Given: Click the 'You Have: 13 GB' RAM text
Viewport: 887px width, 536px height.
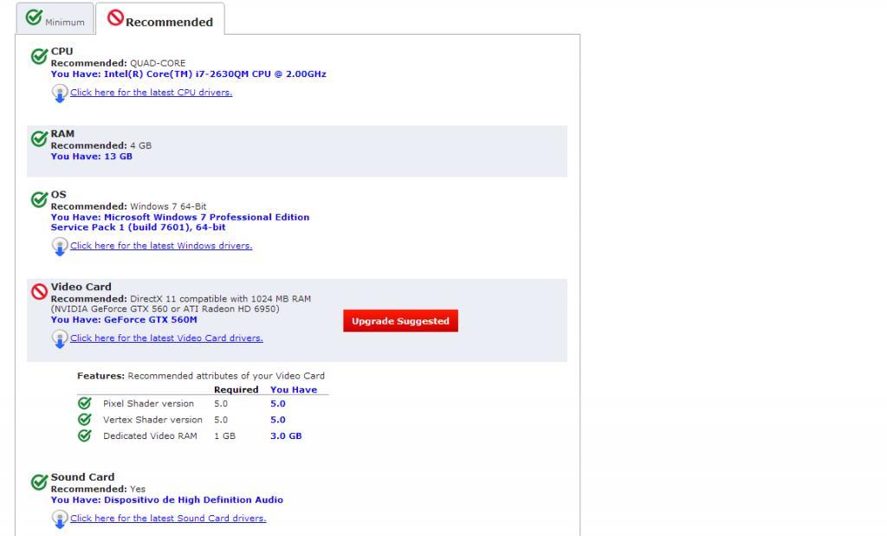Looking at the screenshot, I should point(92,157).
